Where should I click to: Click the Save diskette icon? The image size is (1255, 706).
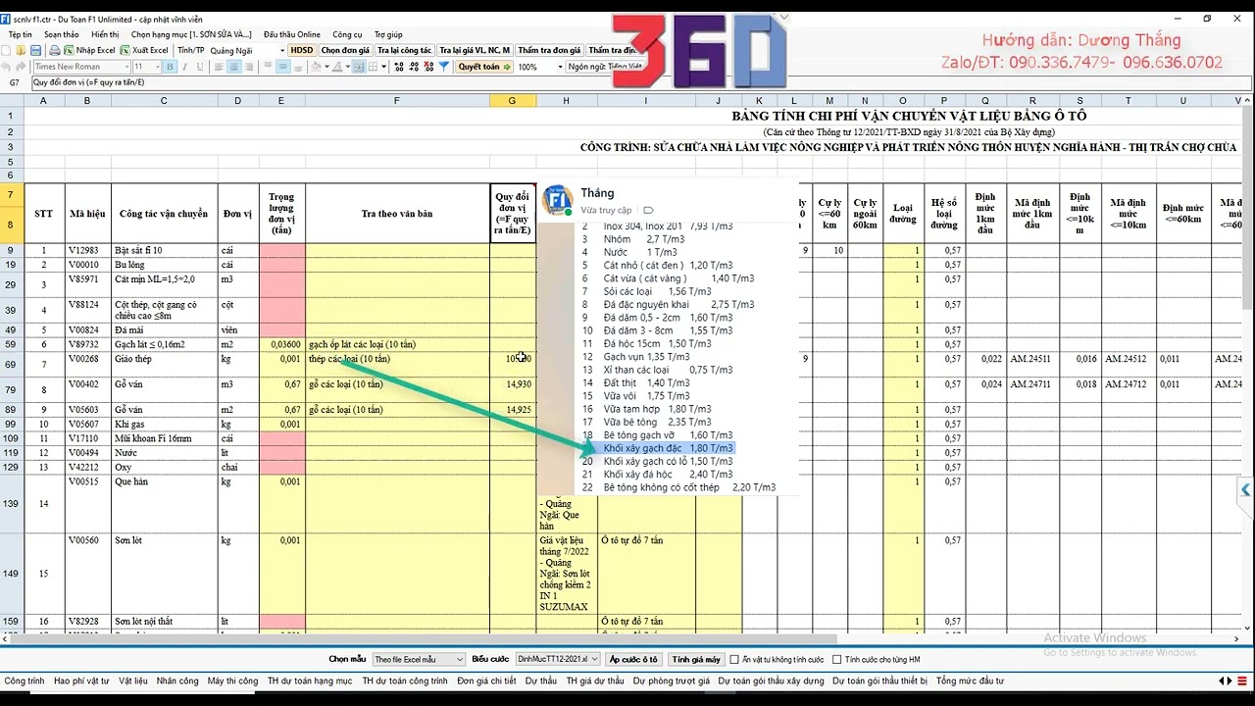click(x=36, y=50)
